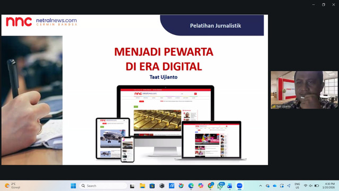Minimize the Zoom meeting window
Image resolution: width=339 pixels, height=191 pixels.
tap(314, 5)
